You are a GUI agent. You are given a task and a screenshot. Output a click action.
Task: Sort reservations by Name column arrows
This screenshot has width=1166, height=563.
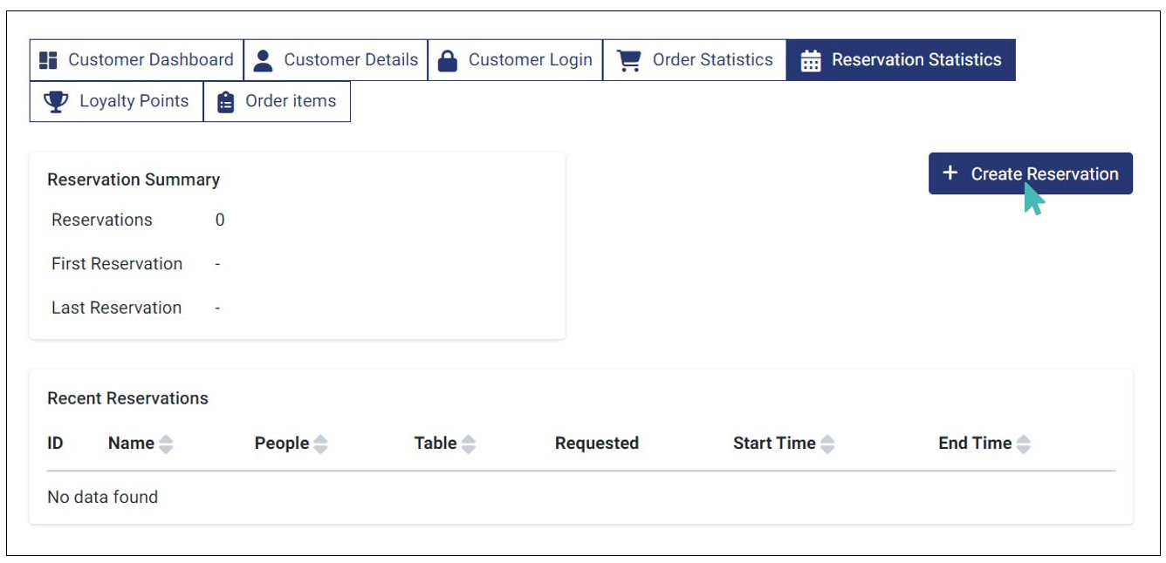pos(166,444)
